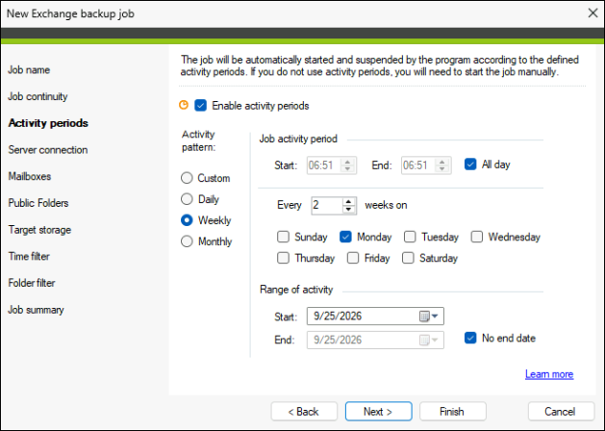Image resolution: width=605 pixels, height=431 pixels.
Task: Click the Next button
Action: tap(379, 412)
